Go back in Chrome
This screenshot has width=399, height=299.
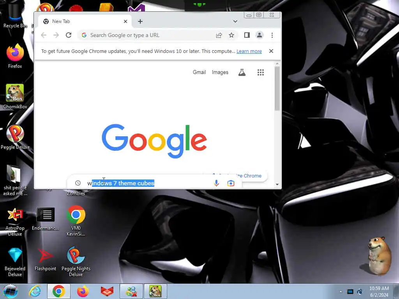point(44,35)
